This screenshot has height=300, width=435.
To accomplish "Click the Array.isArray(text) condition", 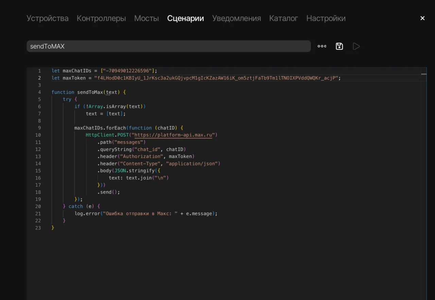I will [116, 107].
